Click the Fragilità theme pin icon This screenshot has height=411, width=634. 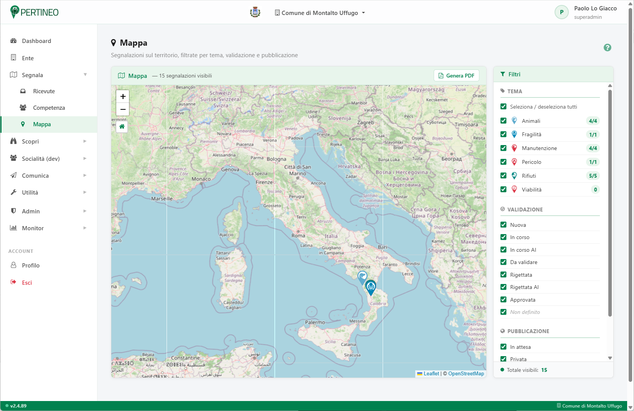(514, 134)
